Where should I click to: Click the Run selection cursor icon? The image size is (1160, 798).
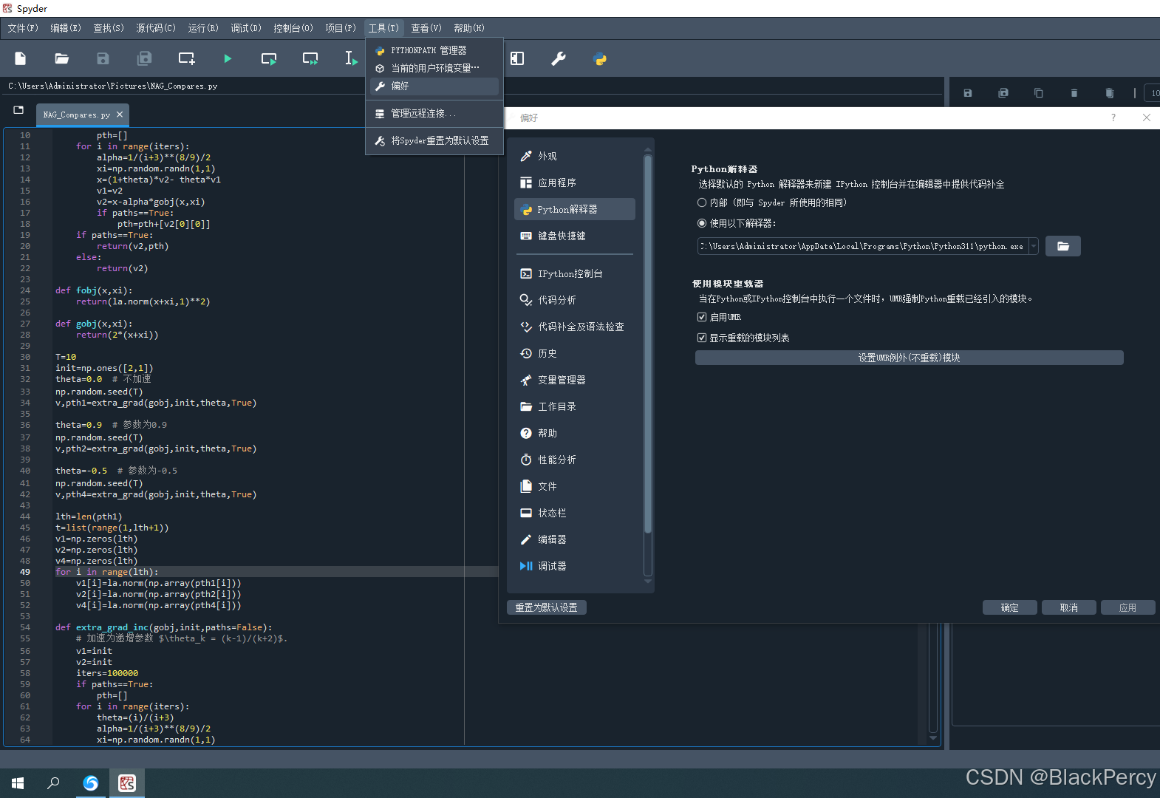(352, 58)
